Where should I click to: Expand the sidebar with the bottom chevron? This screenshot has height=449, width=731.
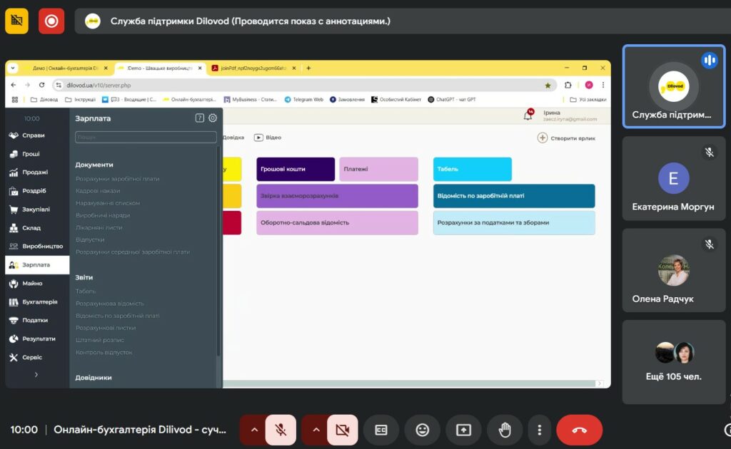[x=36, y=375]
